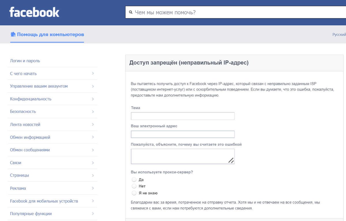Open the Безопасность help topic
This screenshot has width=346, height=221.
coord(23,112)
